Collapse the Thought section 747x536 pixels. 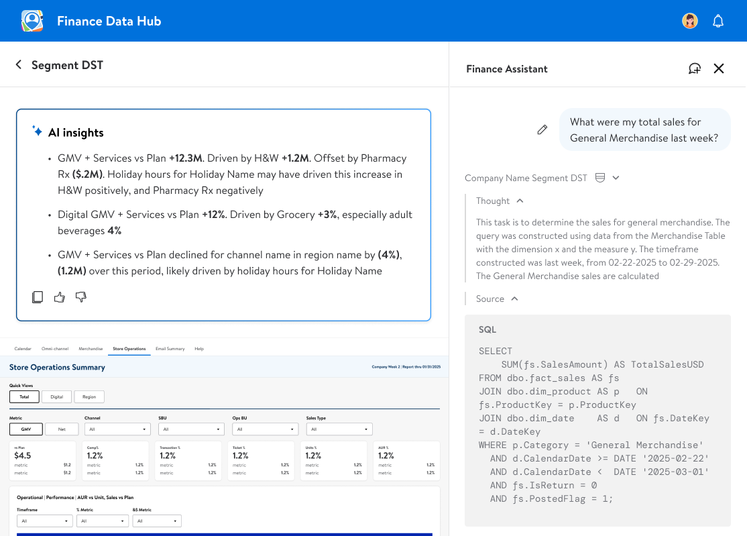[520, 201]
